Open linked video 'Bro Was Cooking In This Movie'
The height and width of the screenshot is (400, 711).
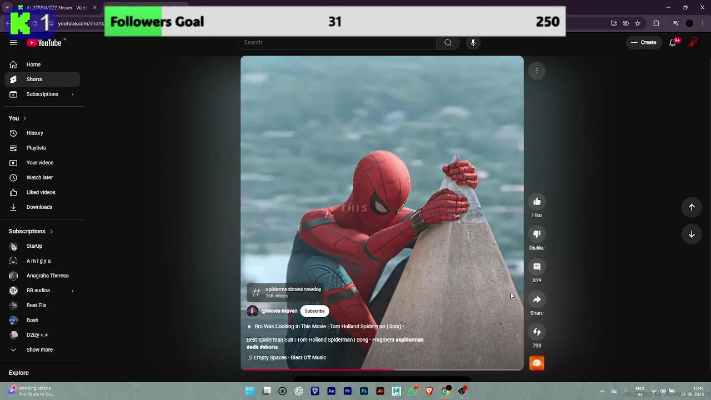326,327
